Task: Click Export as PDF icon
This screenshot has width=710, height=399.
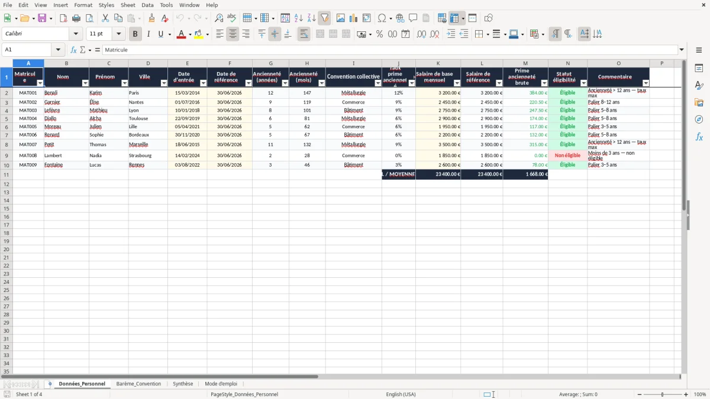Action: [63, 18]
